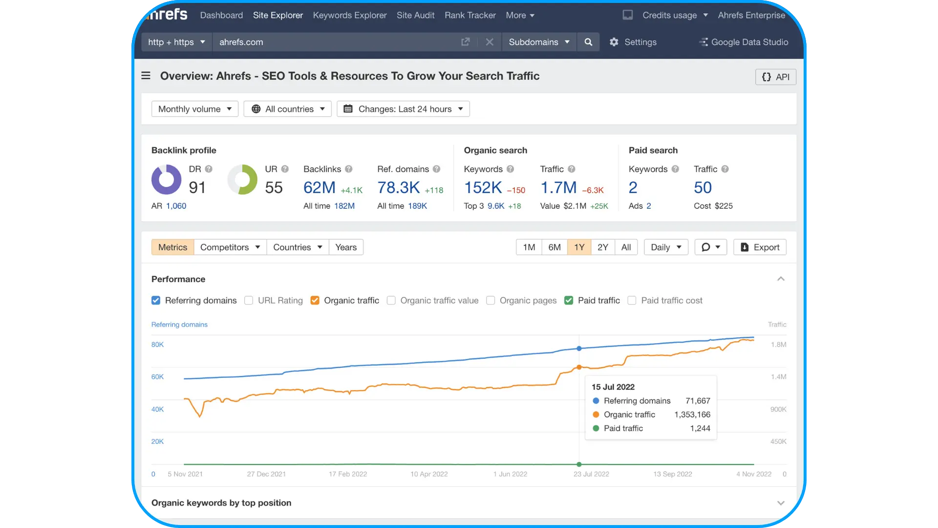Click Google Data Studio icon
Image resolution: width=938 pixels, height=528 pixels.
pos(703,42)
